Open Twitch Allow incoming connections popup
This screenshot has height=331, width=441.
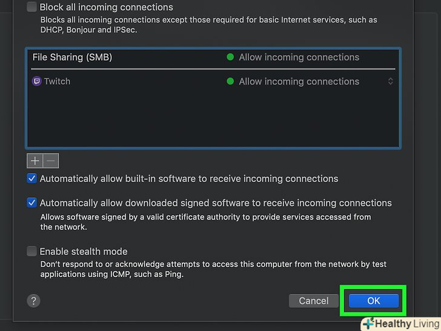pos(299,81)
